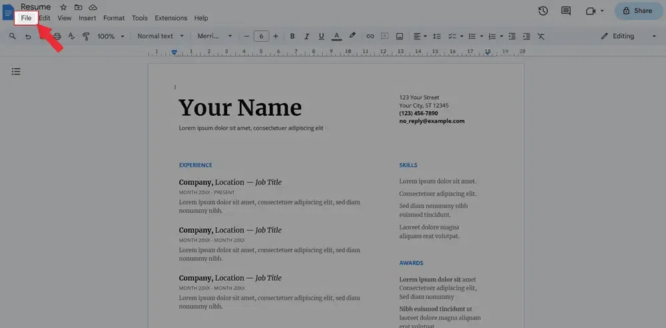Run spelling and grammar check
Image resolution: width=666 pixels, height=328 pixels.
click(x=72, y=37)
